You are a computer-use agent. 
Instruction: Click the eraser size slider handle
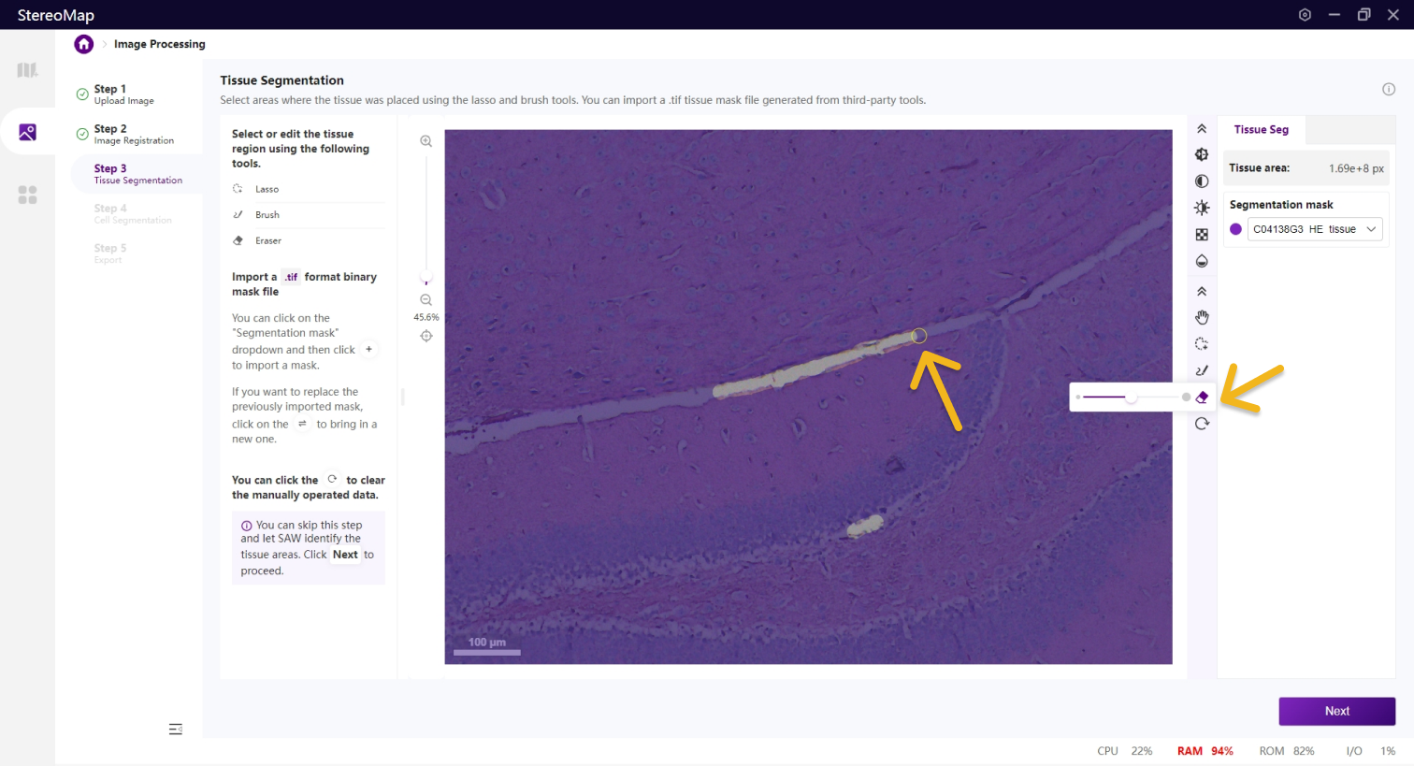coord(1132,397)
